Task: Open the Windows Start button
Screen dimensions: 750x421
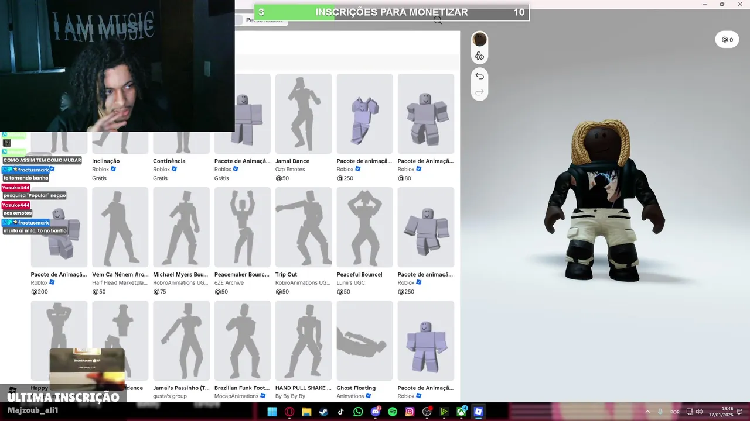Action: [272, 412]
